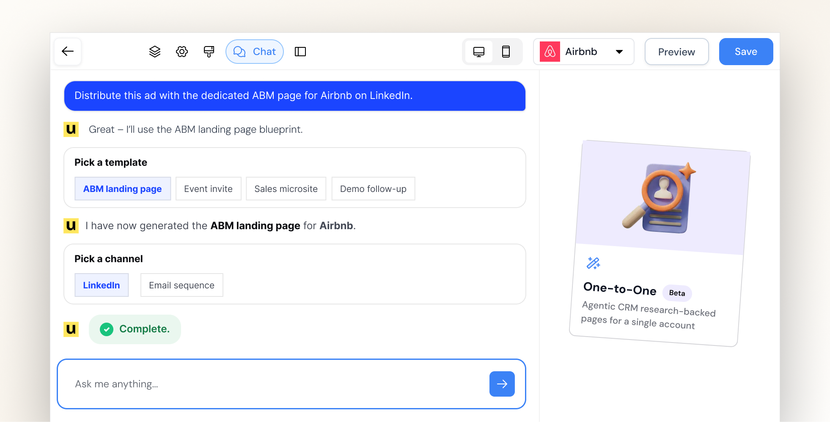Open the Chat tab
Screen dimensions: 830x422
click(x=255, y=52)
